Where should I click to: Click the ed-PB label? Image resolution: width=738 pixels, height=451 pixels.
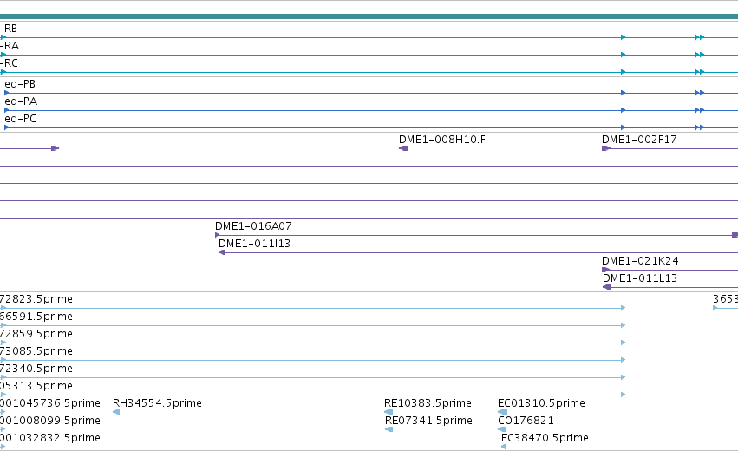(x=20, y=84)
